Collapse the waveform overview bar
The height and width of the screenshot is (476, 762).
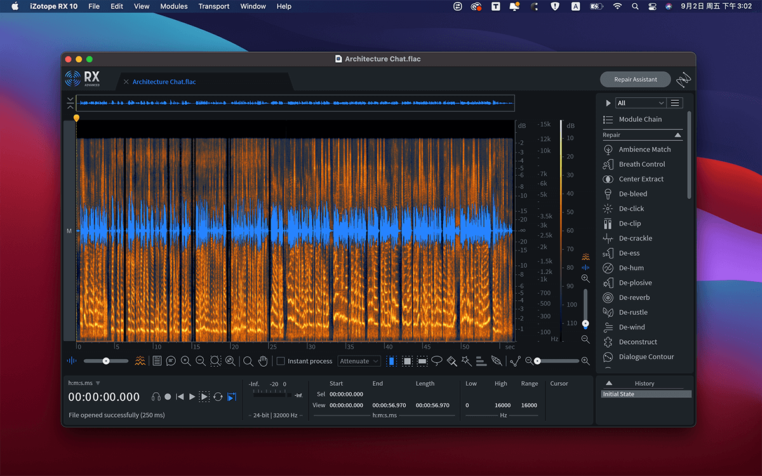(70, 103)
